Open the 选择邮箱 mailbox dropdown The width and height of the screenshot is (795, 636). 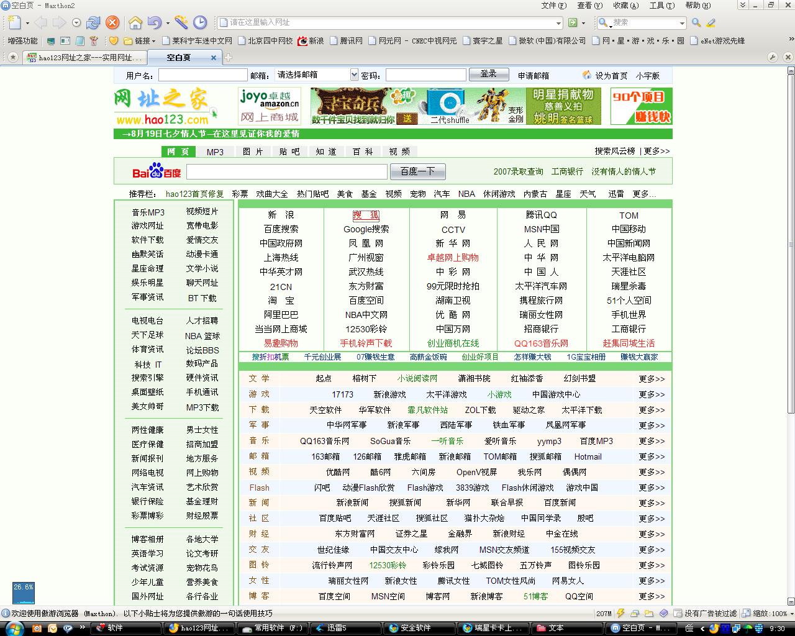click(x=354, y=75)
